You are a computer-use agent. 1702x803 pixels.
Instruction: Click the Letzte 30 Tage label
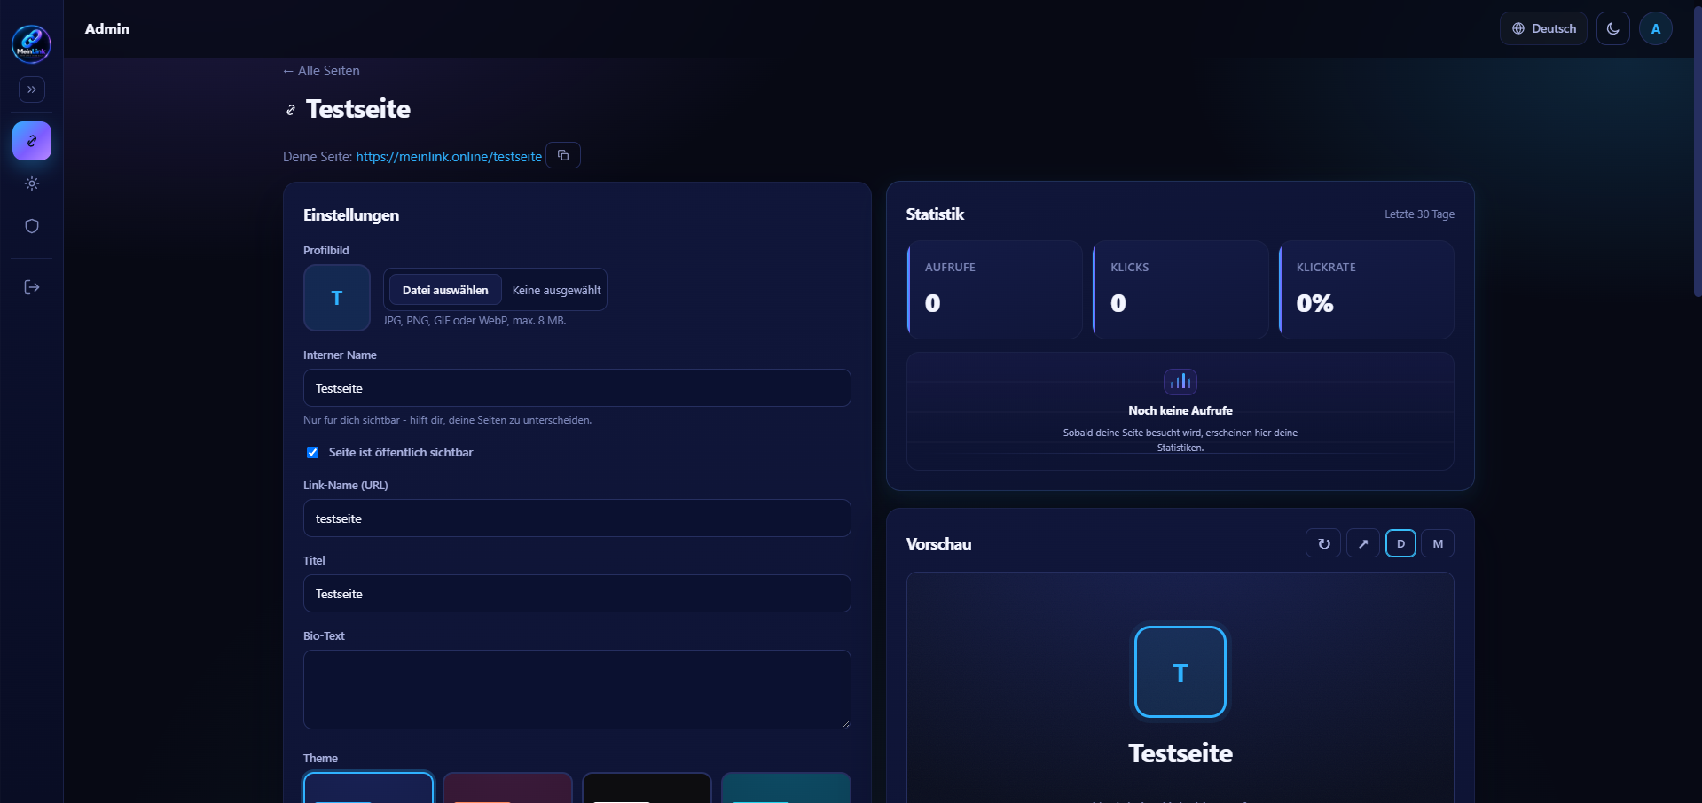click(1419, 214)
